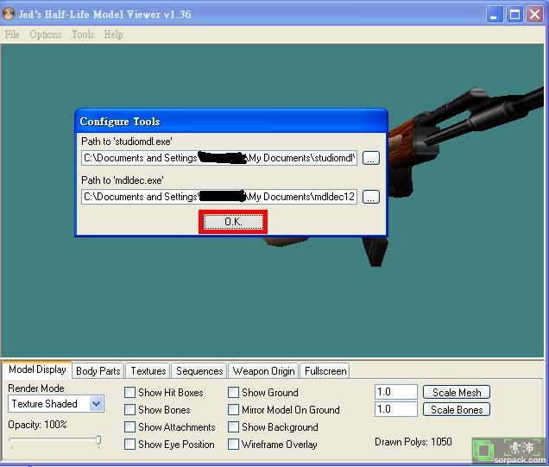Click the O.K. button in Configure Tools
This screenshot has width=549, height=467.
(x=233, y=222)
